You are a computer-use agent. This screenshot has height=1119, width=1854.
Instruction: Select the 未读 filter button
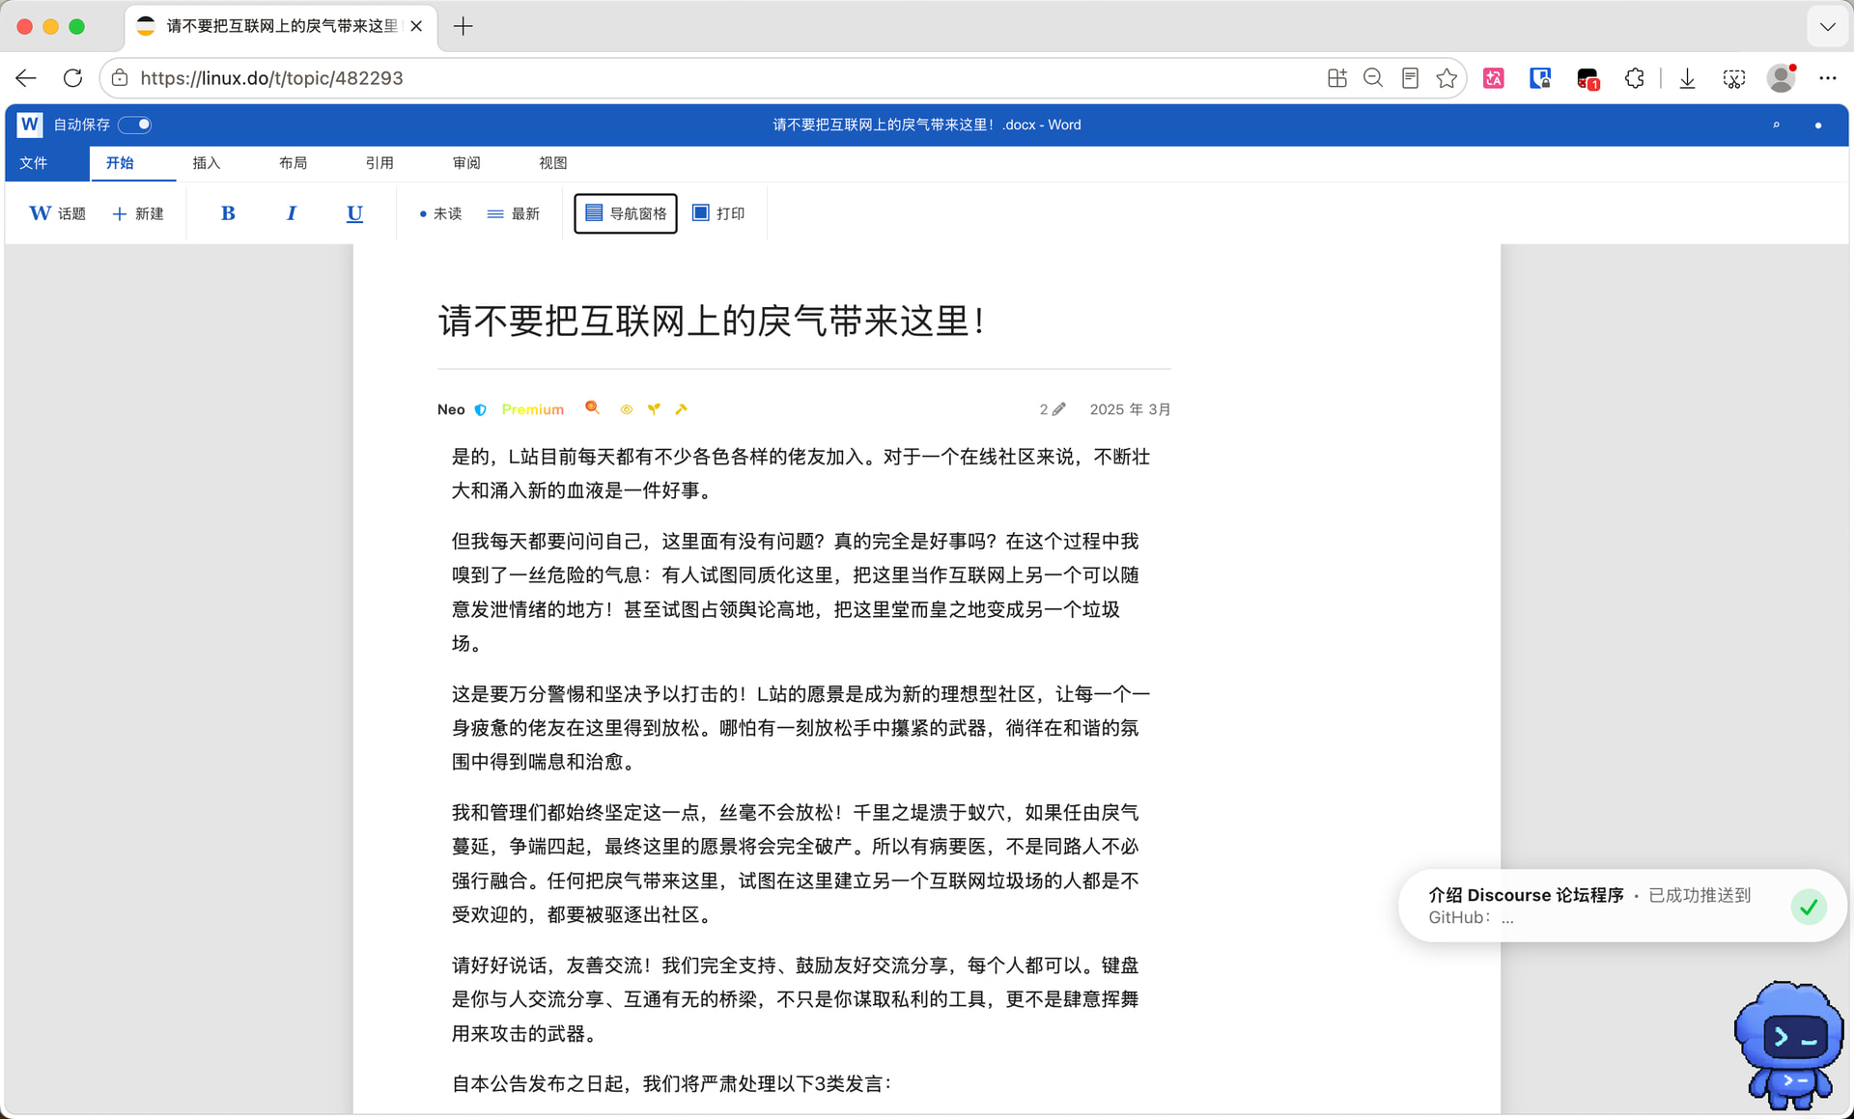[440, 213]
